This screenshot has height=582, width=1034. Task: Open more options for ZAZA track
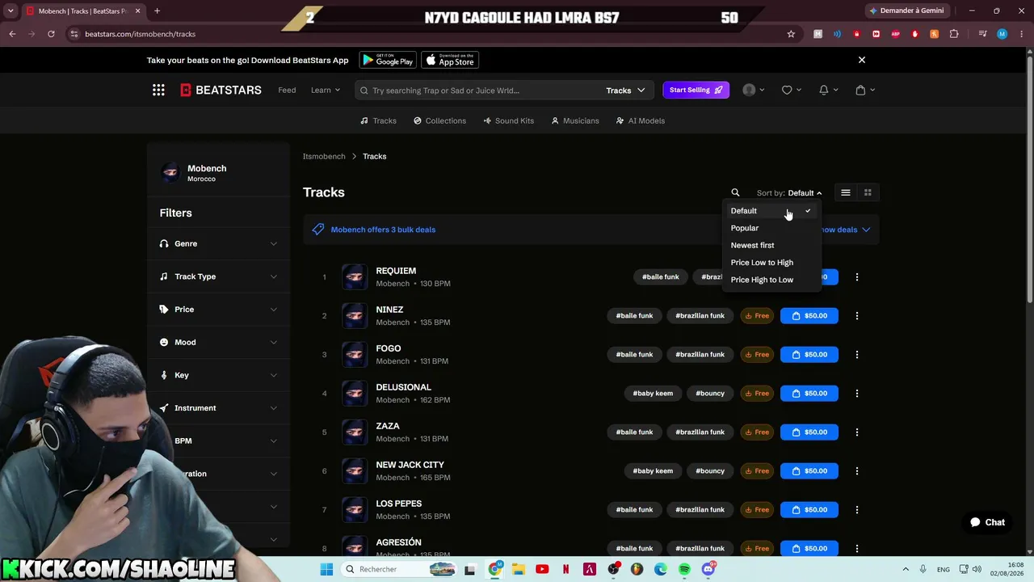pos(857,432)
